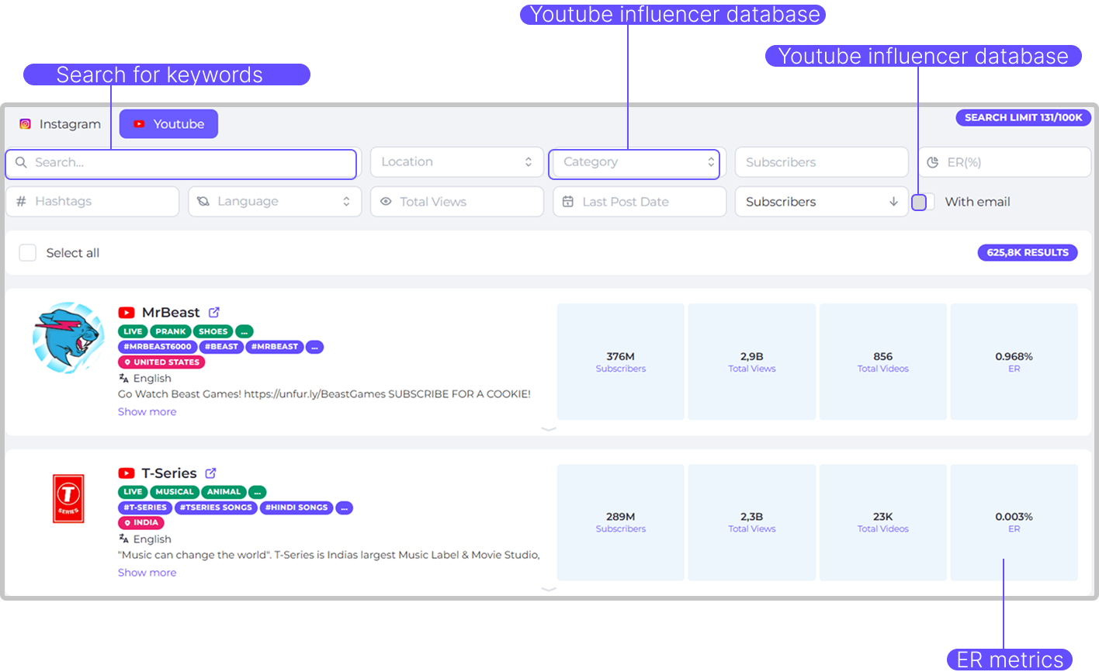Viewport: 1099px width, 672px height.
Task: Expand more hashtags for T-Series
Action: coord(345,507)
